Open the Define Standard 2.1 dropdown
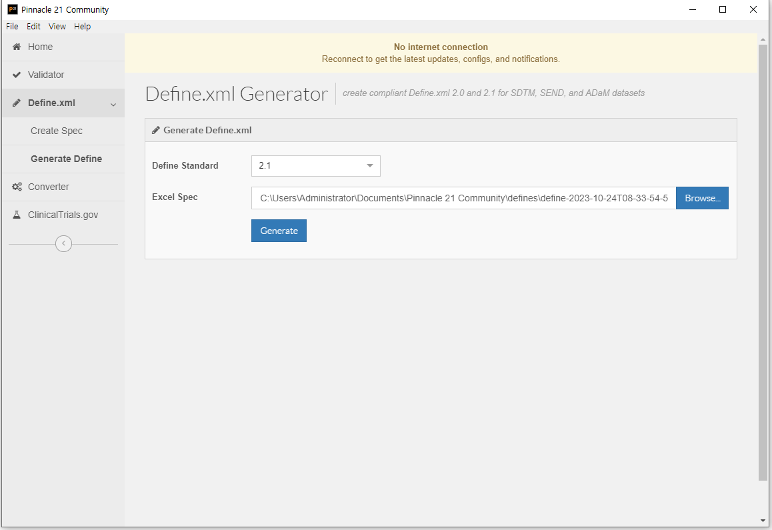This screenshot has height=530, width=772. click(x=315, y=166)
